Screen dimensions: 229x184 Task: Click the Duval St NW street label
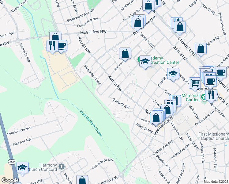tap(121, 103)
